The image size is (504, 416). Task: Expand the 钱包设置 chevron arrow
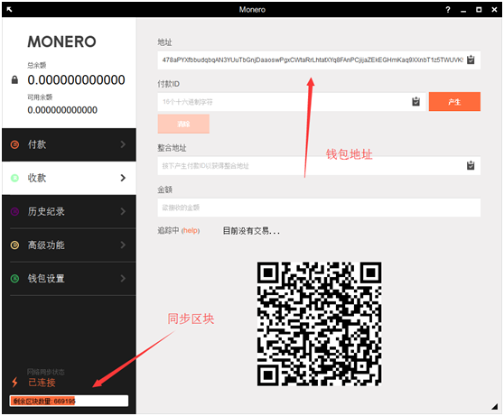123,278
